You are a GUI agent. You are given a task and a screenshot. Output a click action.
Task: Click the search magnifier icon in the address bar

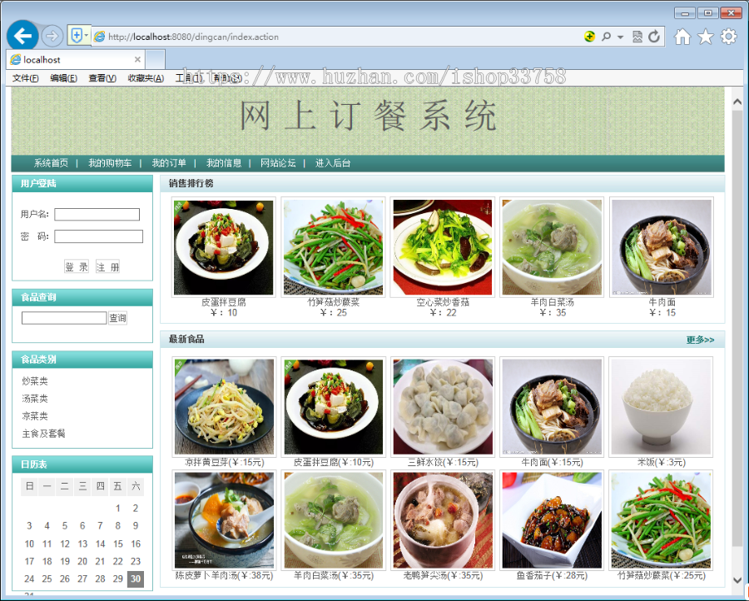[x=607, y=37]
